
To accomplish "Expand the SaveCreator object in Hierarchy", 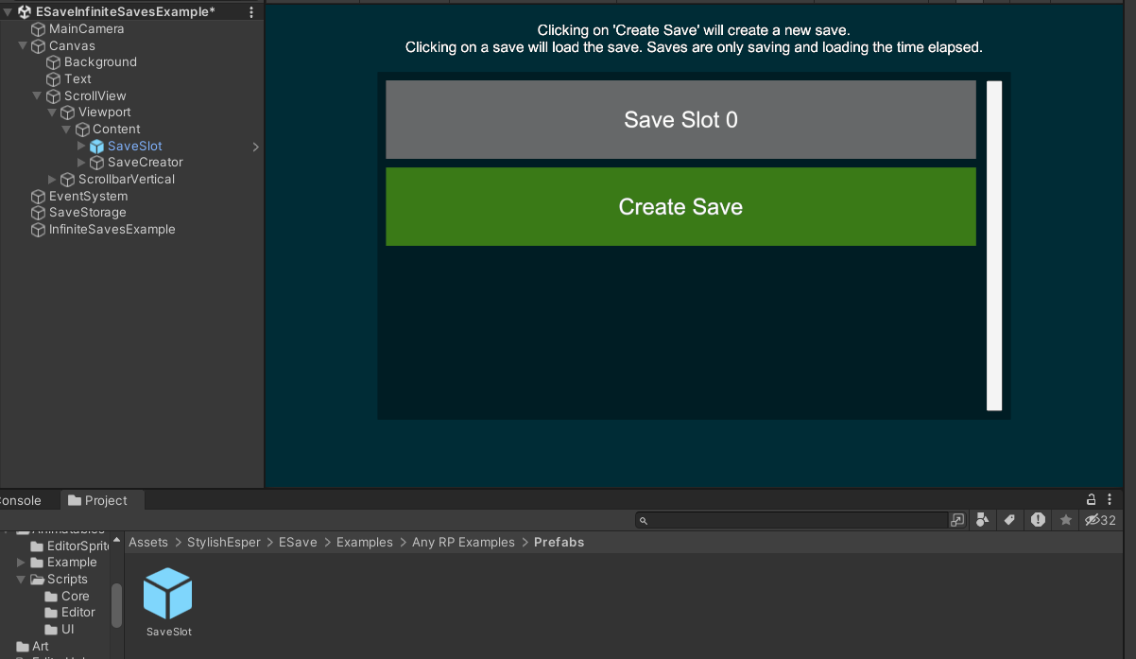I will 81,163.
